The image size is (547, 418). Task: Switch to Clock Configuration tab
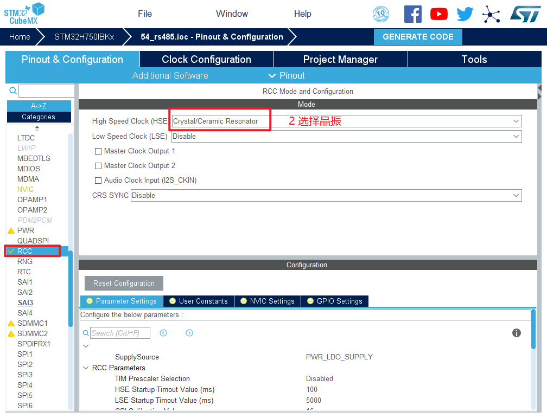(206, 60)
